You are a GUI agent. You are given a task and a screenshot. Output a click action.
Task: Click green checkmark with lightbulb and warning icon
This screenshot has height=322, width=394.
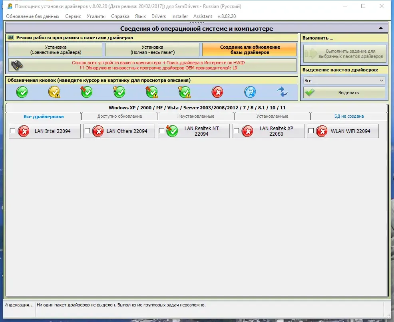[x=185, y=92]
